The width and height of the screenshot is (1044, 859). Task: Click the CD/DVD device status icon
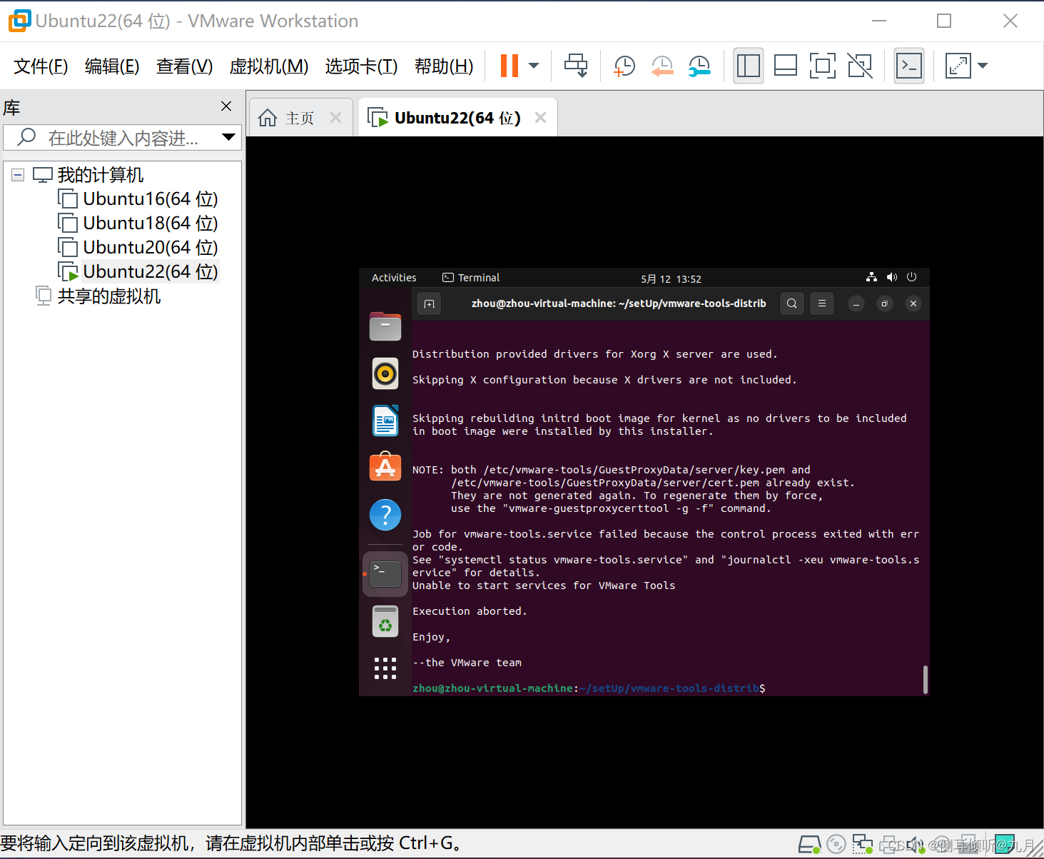836,844
